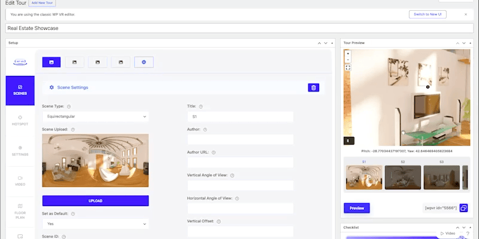Show help for Vertical Angle of View

(x=232, y=176)
